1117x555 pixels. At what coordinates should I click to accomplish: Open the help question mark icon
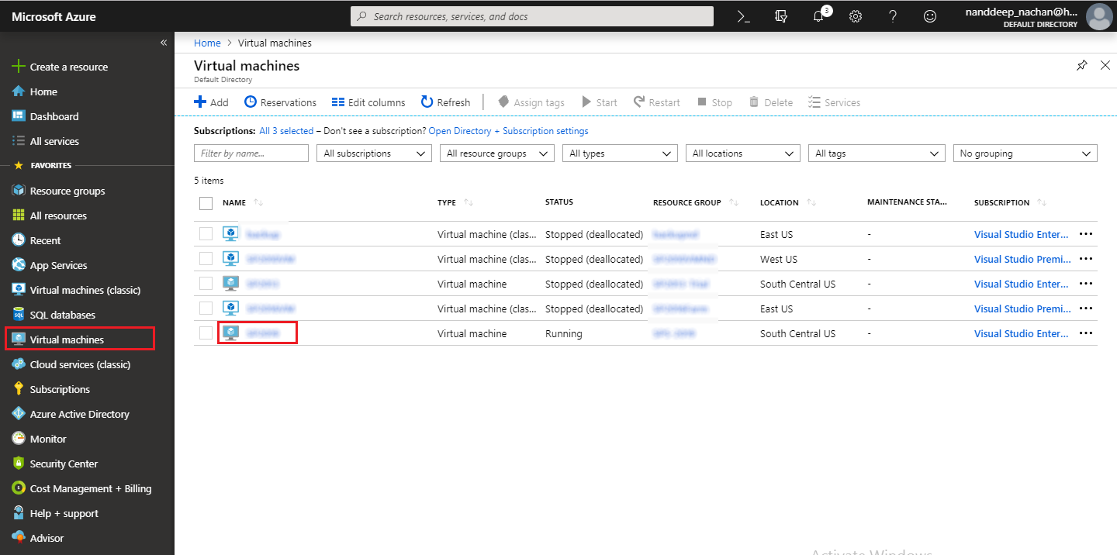pyautogui.click(x=893, y=16)
